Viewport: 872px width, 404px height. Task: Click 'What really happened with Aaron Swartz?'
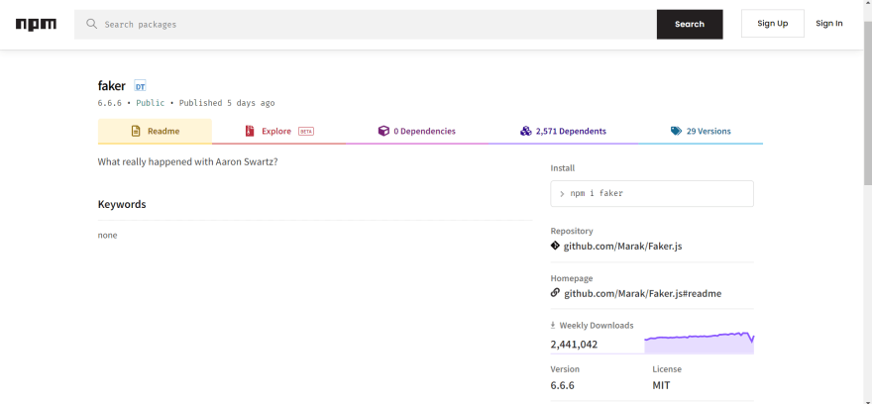tap(187, 161)
